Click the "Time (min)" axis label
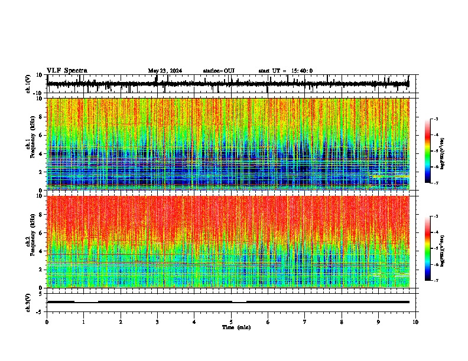The height and width of the screenshot is (361, 468). [236, 327]
